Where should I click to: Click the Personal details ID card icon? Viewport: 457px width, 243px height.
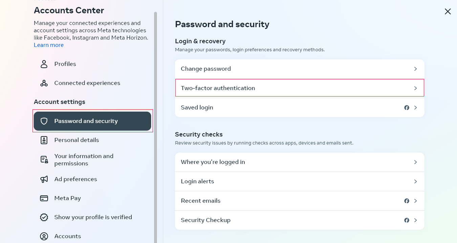click(44, 140)
